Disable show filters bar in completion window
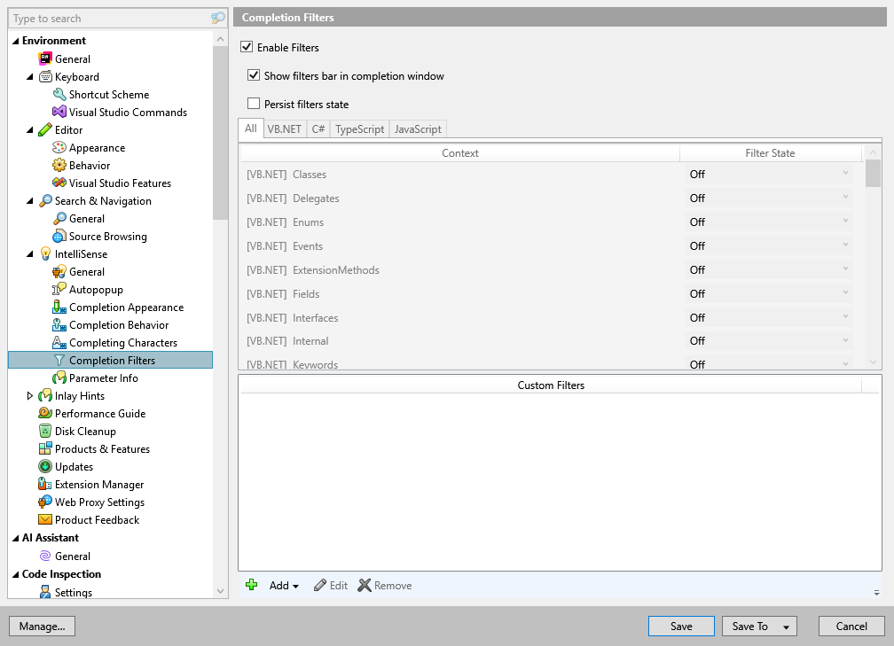Viewport: 894px width, 646px height. (255, 76)
